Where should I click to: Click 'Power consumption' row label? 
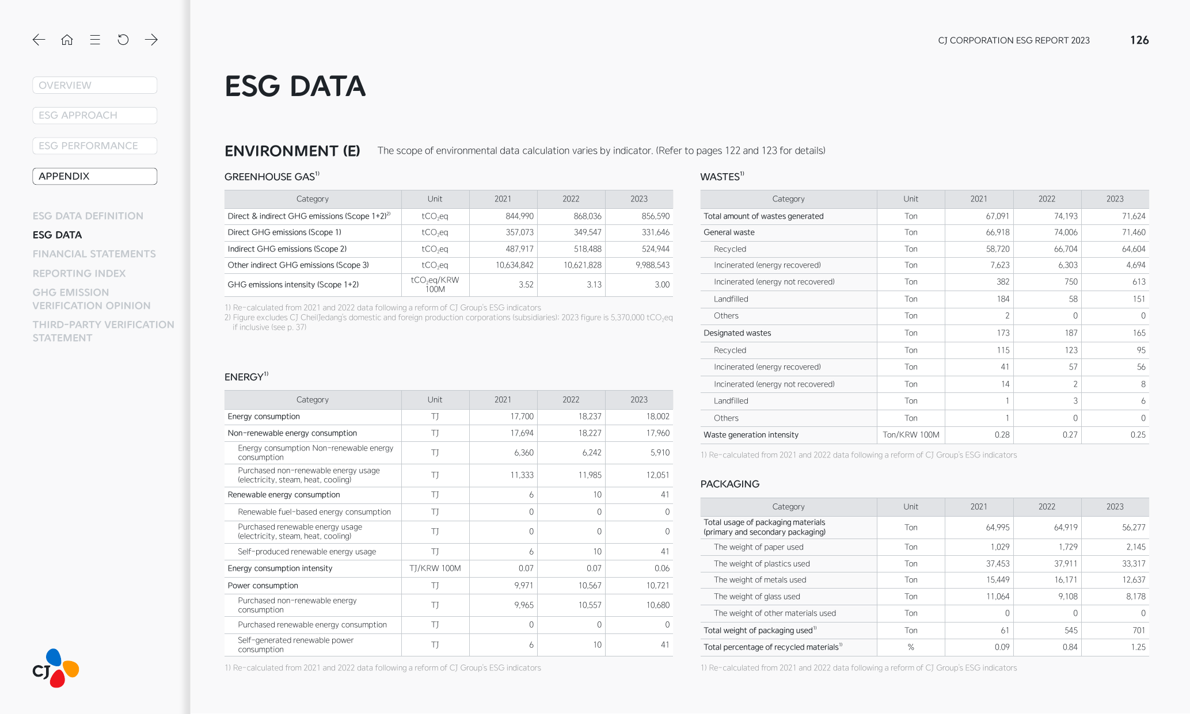263,586
